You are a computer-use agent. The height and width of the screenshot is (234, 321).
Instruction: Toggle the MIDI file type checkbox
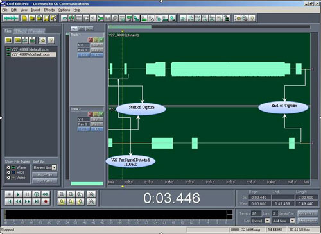point(8,172)
